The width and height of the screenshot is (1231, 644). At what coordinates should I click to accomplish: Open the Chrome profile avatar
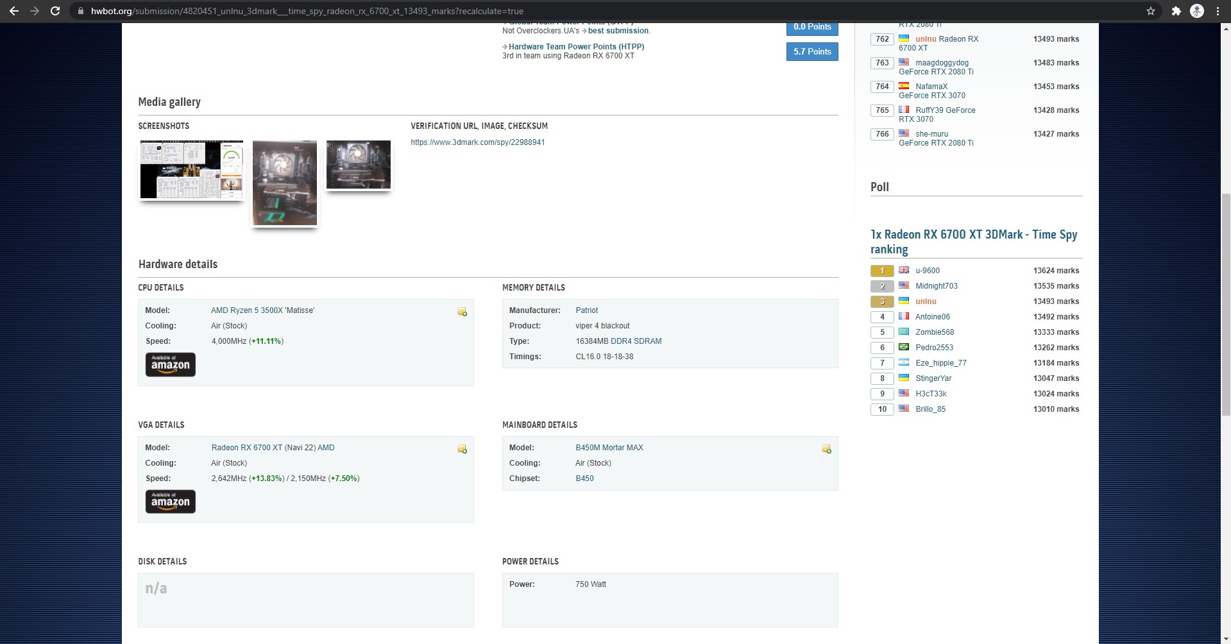(x=1197, y=11)
